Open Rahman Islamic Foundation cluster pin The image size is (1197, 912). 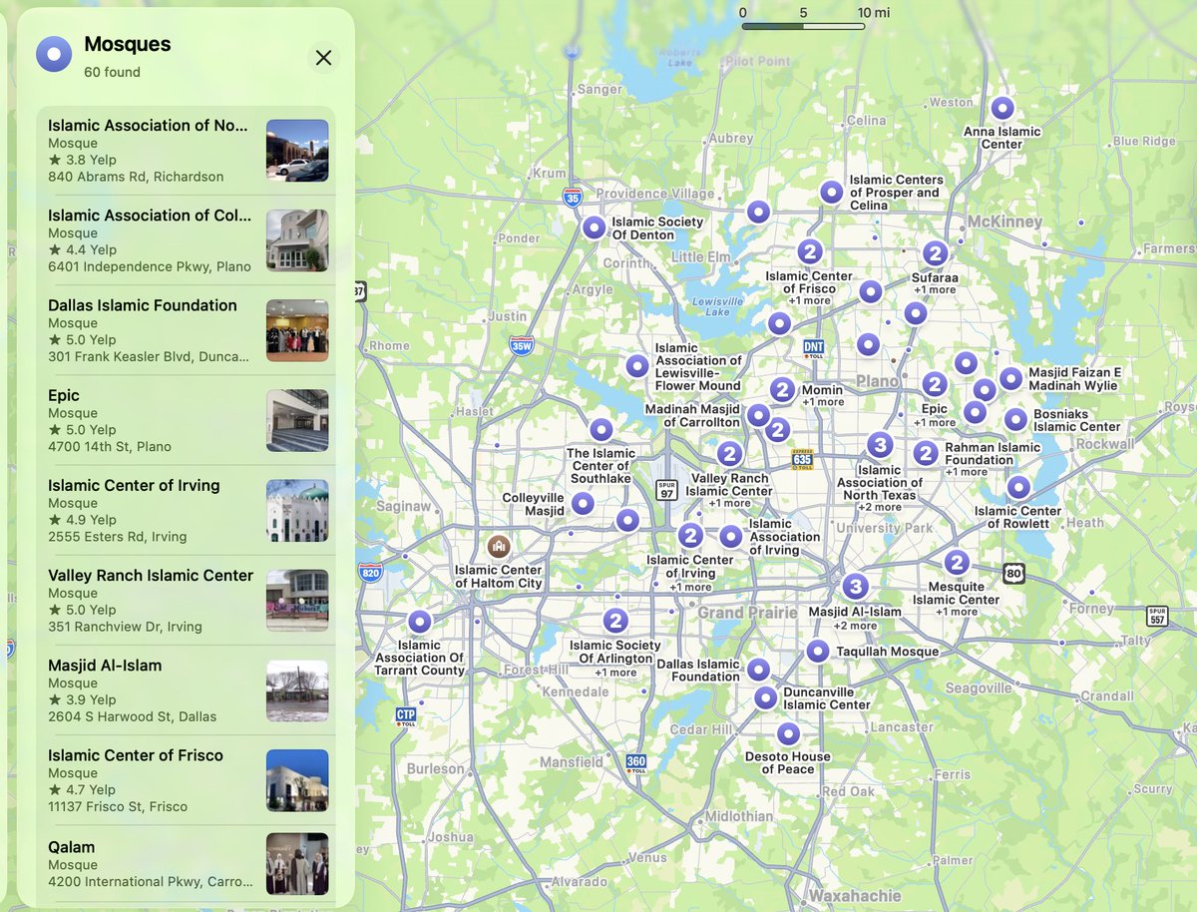coord(926,454)
